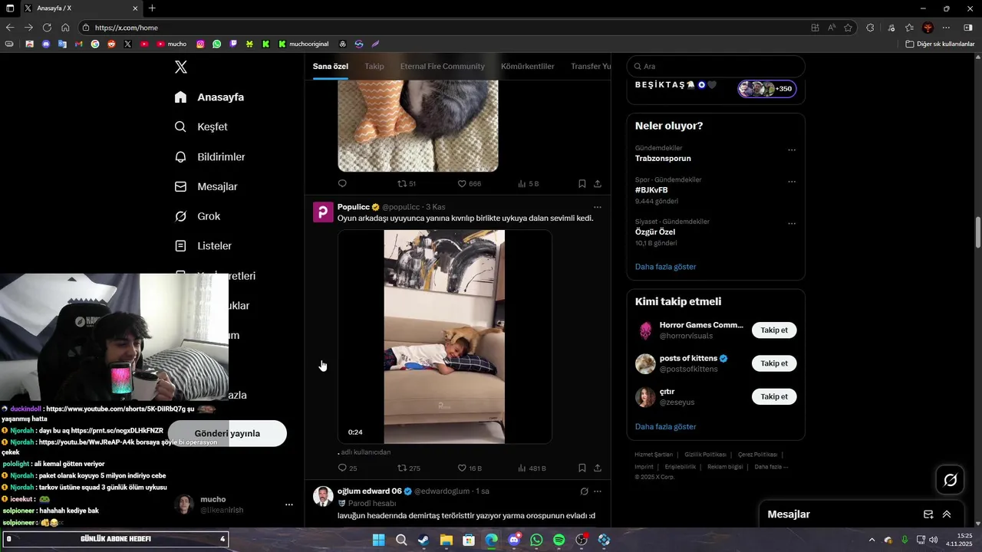Open Listeler from the sidebar

(203, 246)
